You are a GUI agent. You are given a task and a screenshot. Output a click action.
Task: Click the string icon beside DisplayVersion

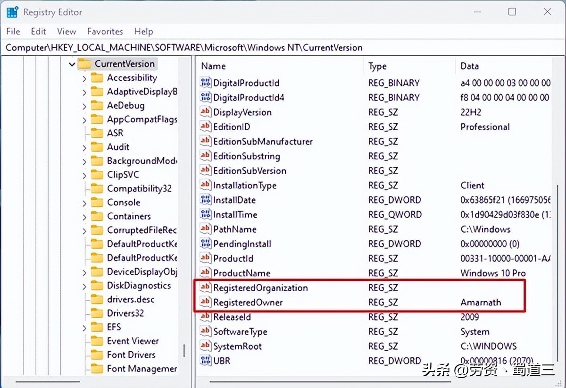pos(205,112)
